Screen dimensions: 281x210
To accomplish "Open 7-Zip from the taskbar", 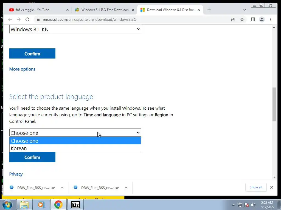I will click(x=75, y=205).
